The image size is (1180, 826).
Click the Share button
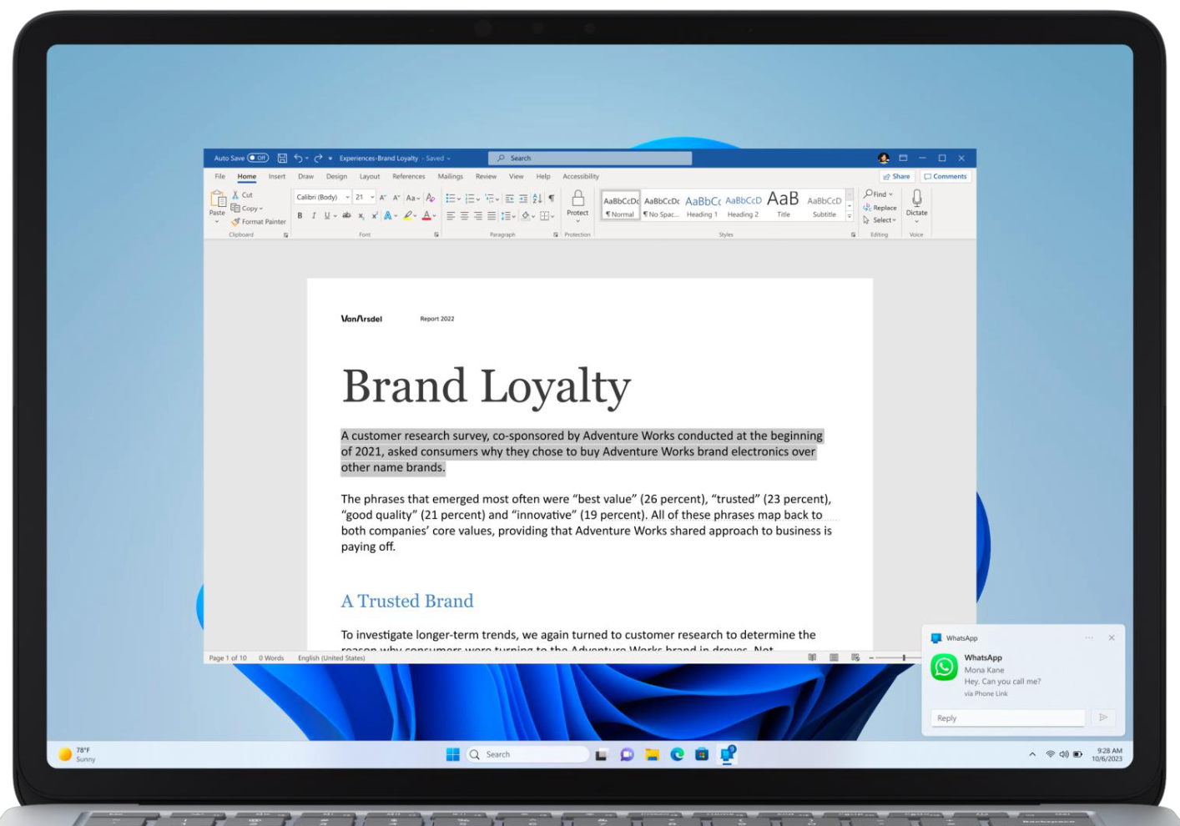(x=896, y=176)
